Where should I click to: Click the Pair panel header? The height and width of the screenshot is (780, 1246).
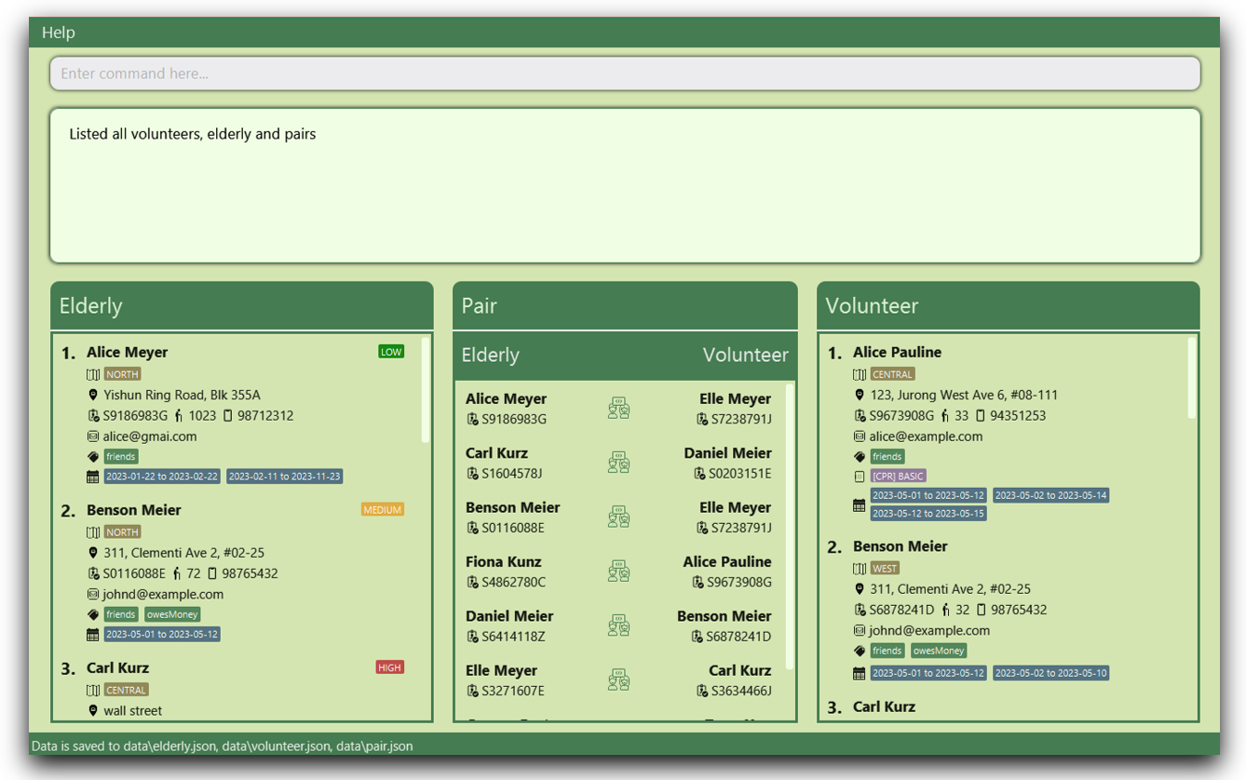click(x=625, y=306)
